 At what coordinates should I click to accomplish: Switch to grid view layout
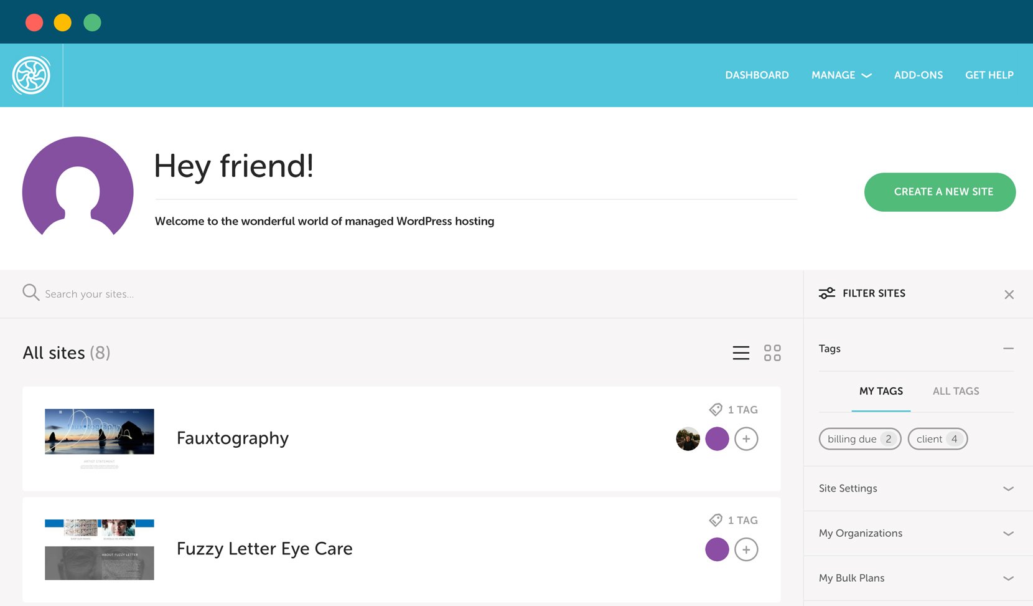click(x=772, y=353)
